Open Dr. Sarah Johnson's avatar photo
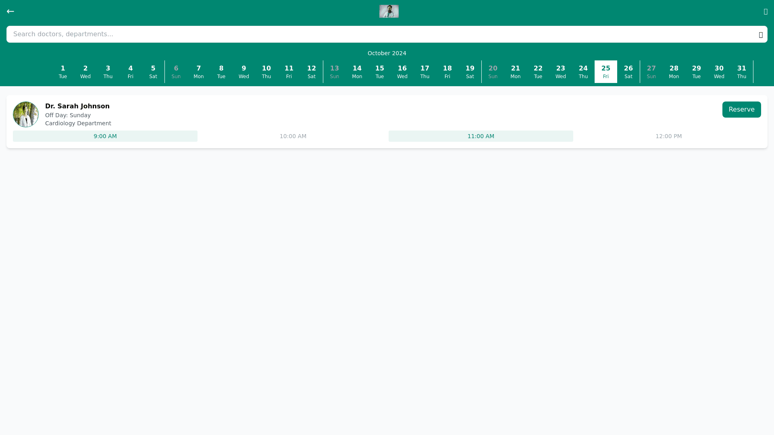 [x=26, y=114]
